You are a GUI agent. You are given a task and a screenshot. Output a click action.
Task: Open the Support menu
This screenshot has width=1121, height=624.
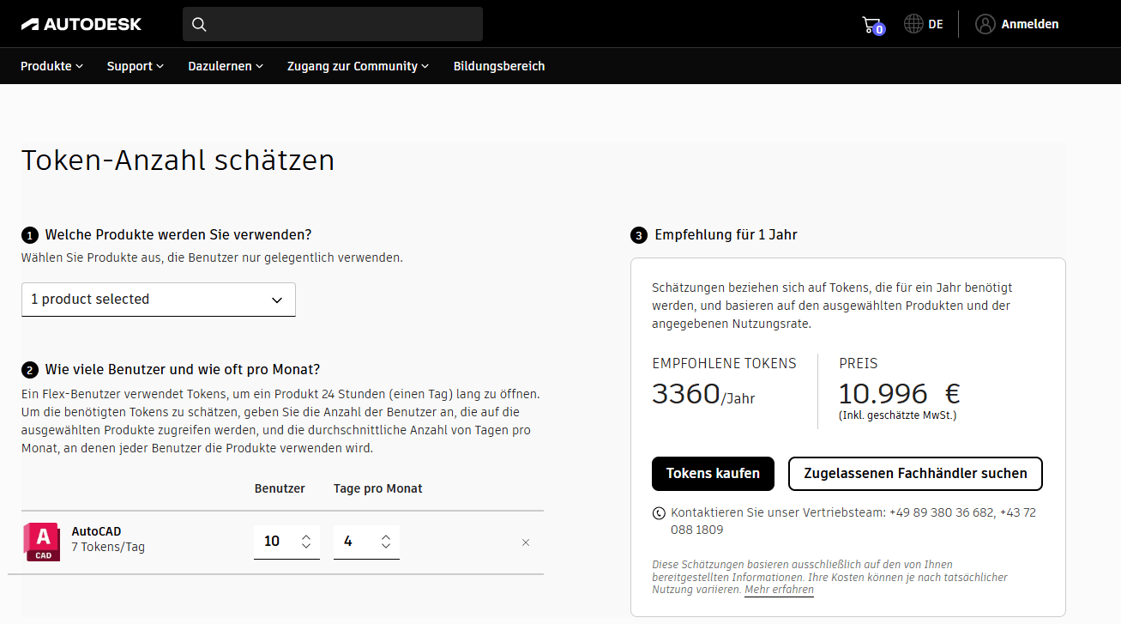pyautogui.click(x=134, y=66)
